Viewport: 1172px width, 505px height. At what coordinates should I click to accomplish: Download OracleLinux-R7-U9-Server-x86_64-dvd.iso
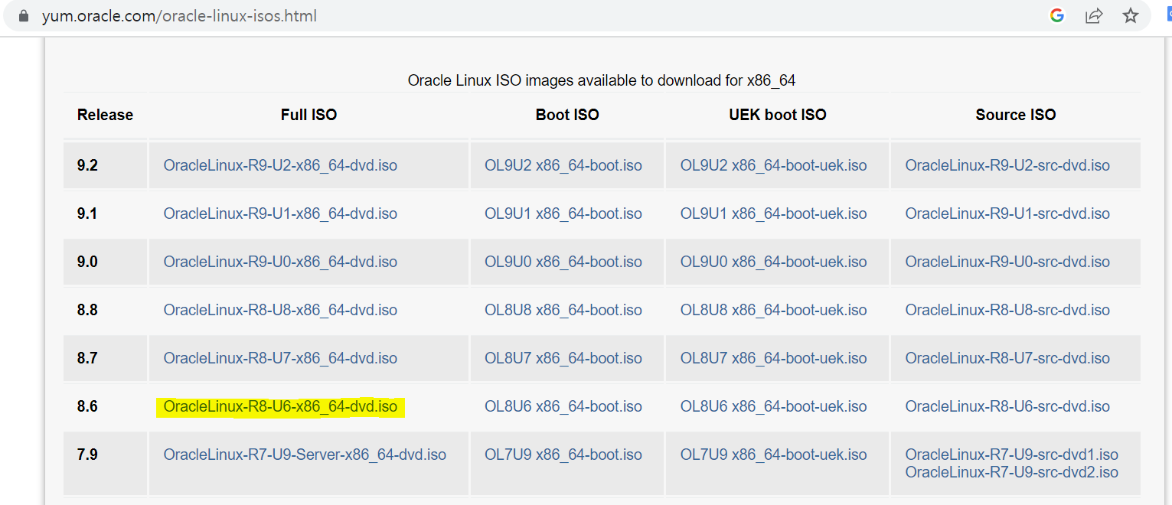point(305,454)
